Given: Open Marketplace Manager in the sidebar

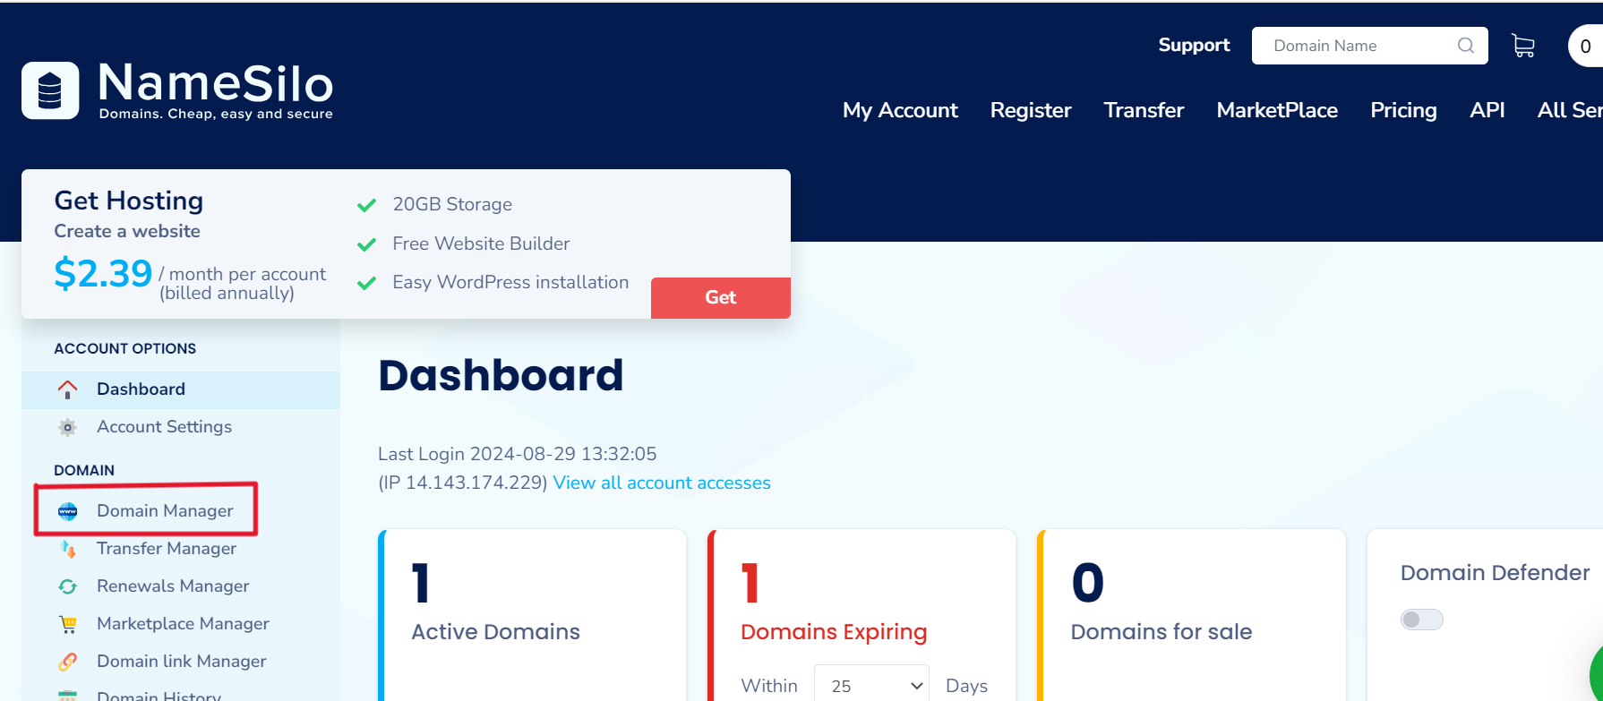Looking at the screenshot, I should (x=183, y=624).
